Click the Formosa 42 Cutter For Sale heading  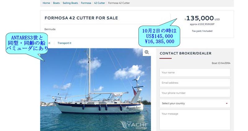pyautogui.click(x=81, y=18)
